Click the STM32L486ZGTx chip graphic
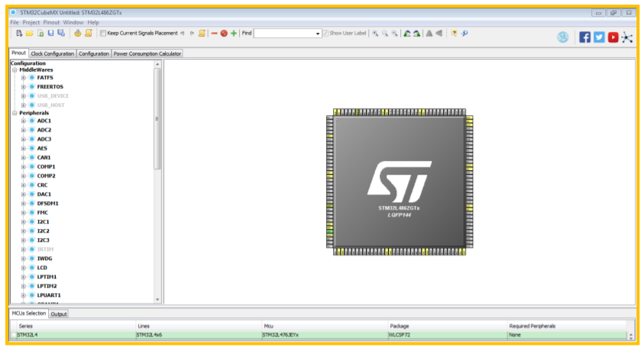644x354 pixels. click(400, 182)
